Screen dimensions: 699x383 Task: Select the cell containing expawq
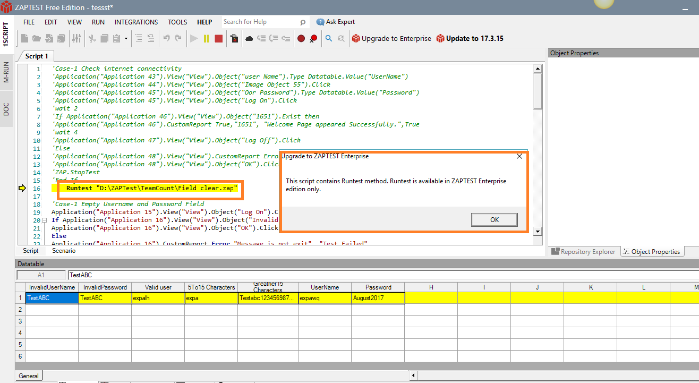pyautogui.click(x=325, y=298)
